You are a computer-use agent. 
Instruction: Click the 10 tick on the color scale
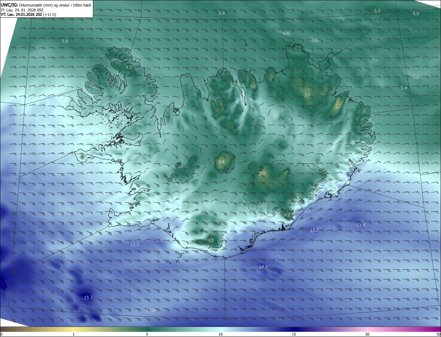pos(220,334)
